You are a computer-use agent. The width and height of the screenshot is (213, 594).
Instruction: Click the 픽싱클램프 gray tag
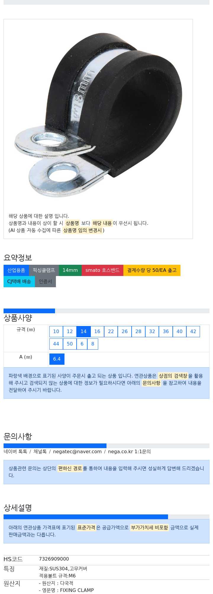(x=44, y=270)
